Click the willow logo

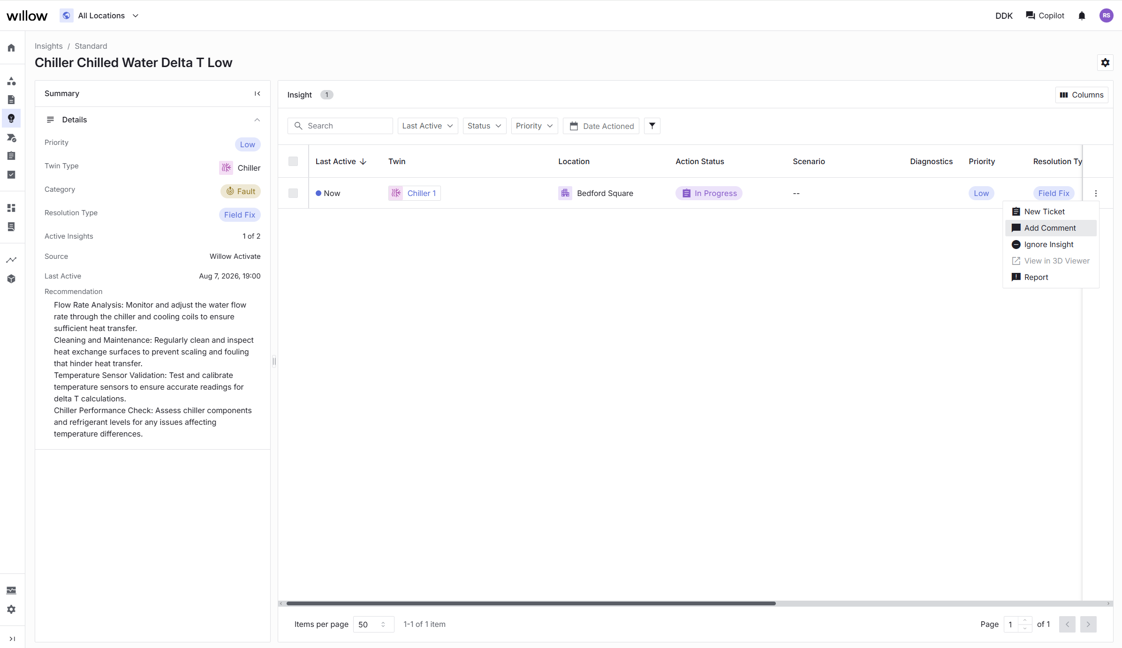(27, 16)
